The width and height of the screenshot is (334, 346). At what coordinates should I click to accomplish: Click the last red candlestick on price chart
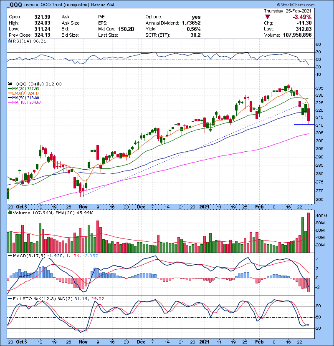point(309,115)
